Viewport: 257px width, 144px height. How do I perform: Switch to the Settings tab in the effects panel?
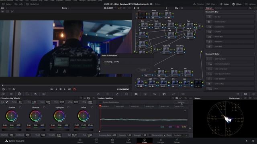click(218, 8)
